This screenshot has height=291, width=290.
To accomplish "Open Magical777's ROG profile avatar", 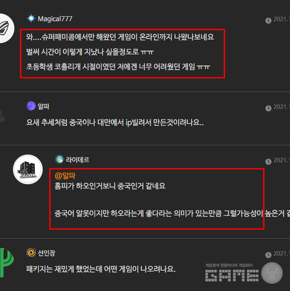I will 6,29.
